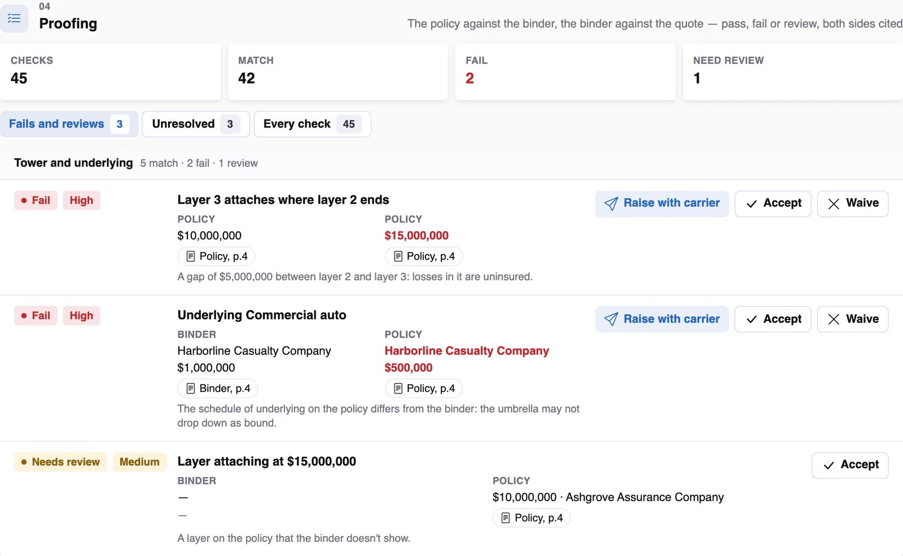
Task: Click the Needs review status badge
Action: (x=60, y=462)
